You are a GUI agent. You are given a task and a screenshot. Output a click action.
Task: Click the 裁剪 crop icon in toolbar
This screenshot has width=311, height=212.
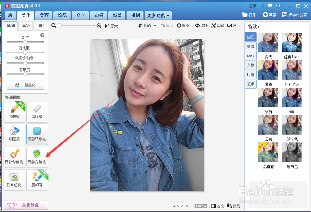click(217, 26)
